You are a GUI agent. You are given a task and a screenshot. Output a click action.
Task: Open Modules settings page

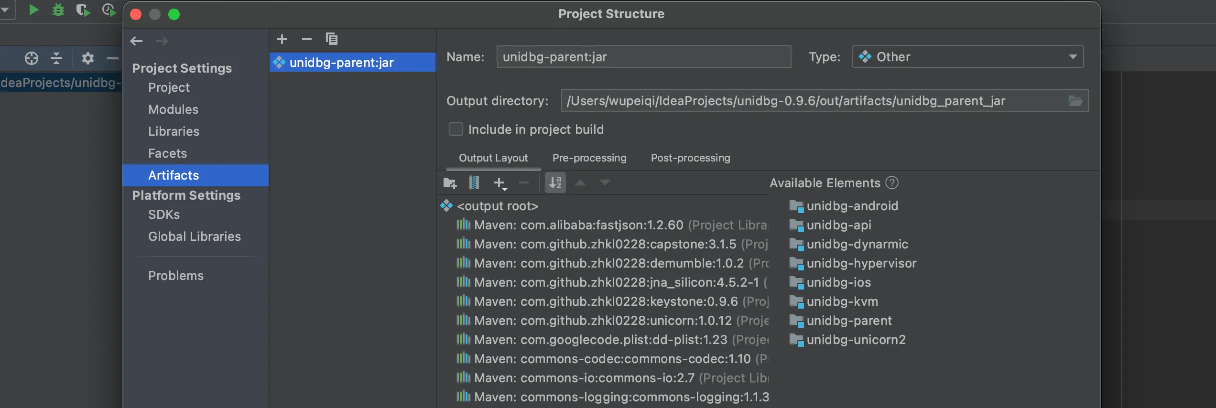[173, 110]
